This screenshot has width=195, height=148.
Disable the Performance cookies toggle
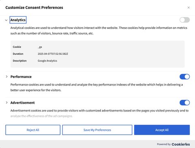tap(184, 77)
